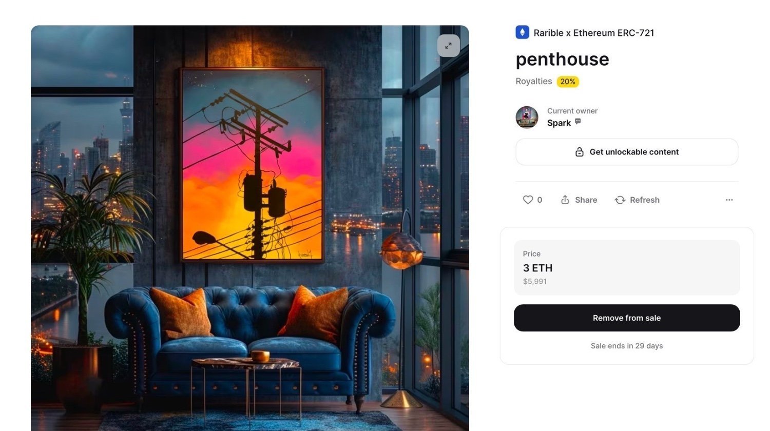This screenshot has width=770, height=431.
Task: Click Get unlockable content button
Action: pos(627,152)
